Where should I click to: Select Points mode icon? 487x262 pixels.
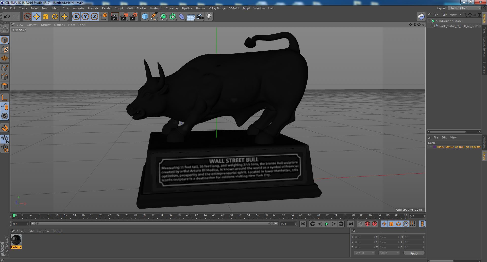(x=5, y=68)
